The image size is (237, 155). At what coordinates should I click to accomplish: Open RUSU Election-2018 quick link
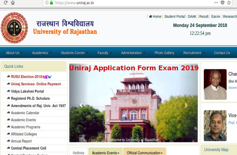26,77
